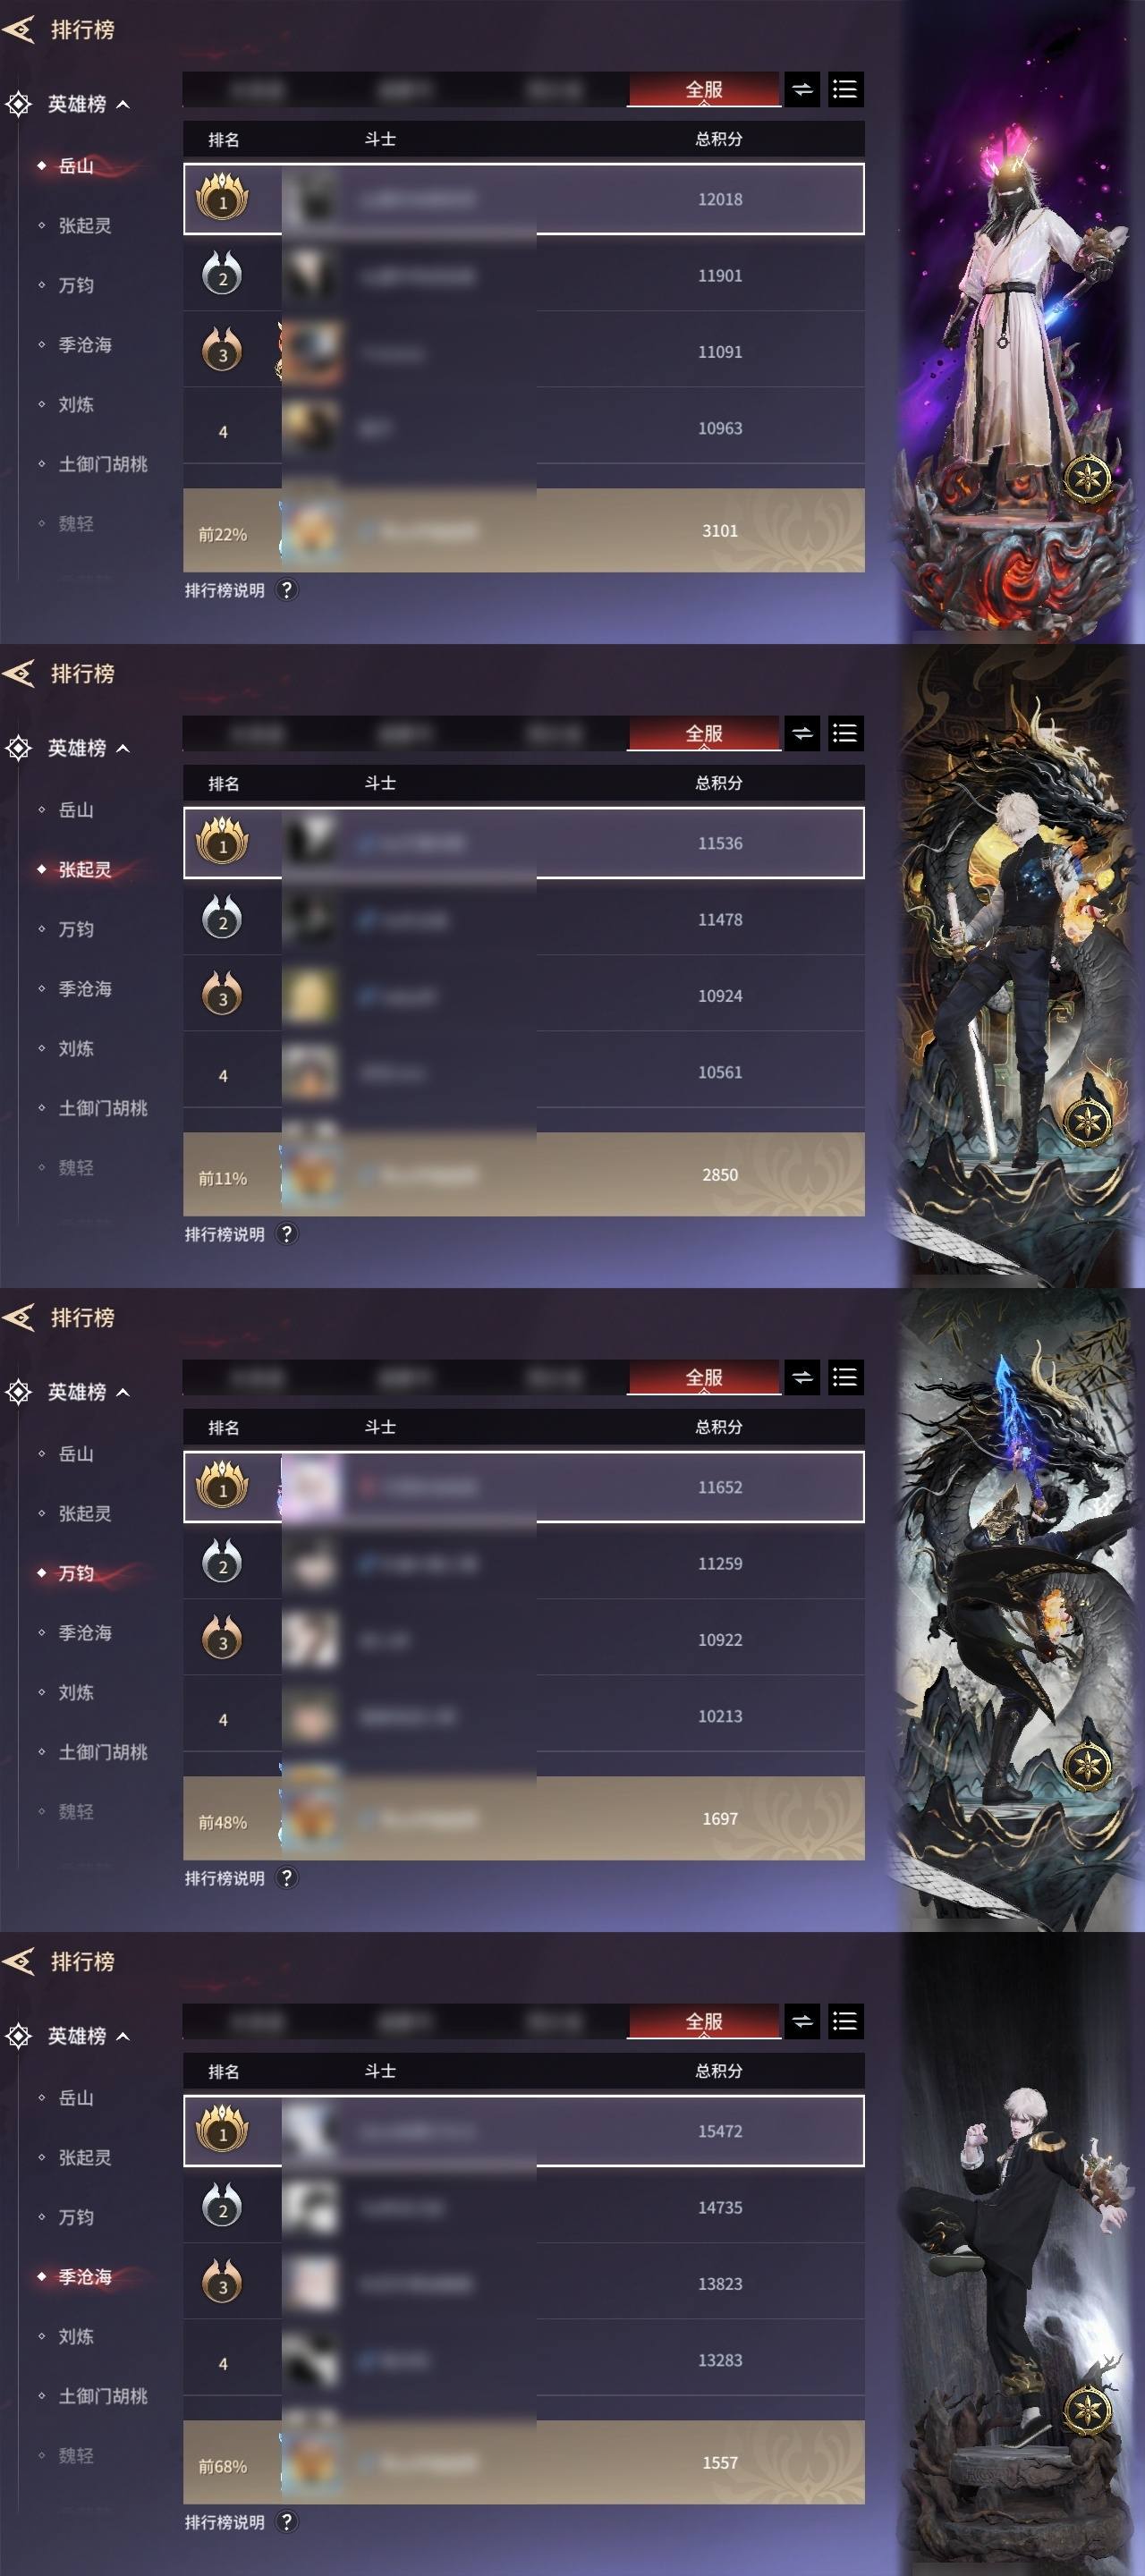Click the highlighted 前48% player row with score 1697

point(524,1819)
